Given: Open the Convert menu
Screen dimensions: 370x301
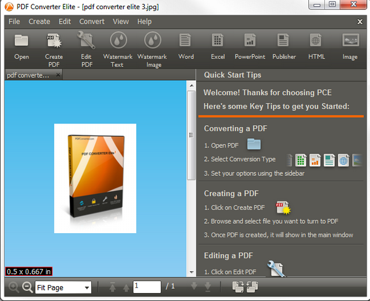Looking at the screenshot, I should tap(92, 22).
